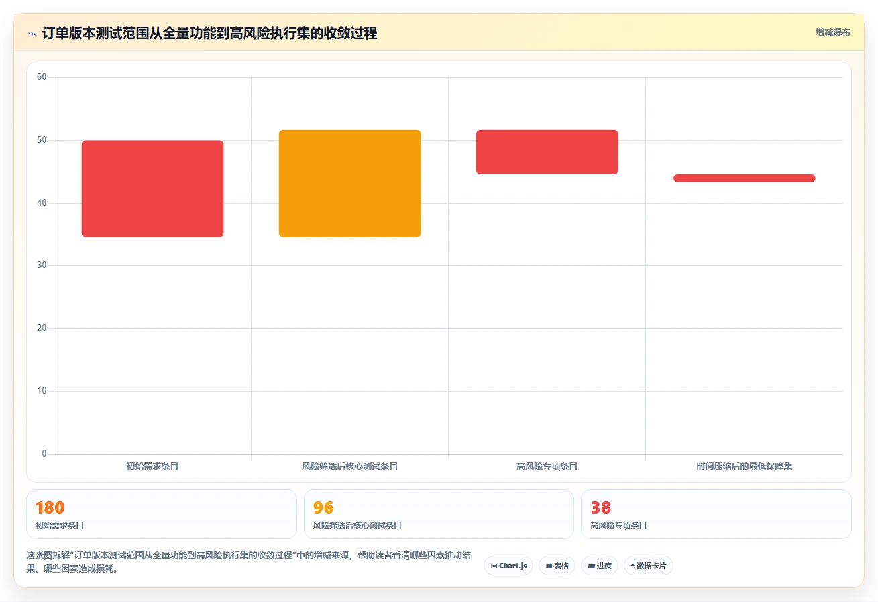Screen dimensions: 878x602
Task: Click the y-axis value 10
Action: click(42, 391)
